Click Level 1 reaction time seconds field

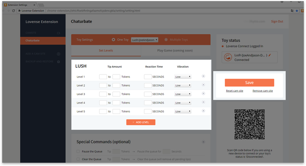point(148,77)
